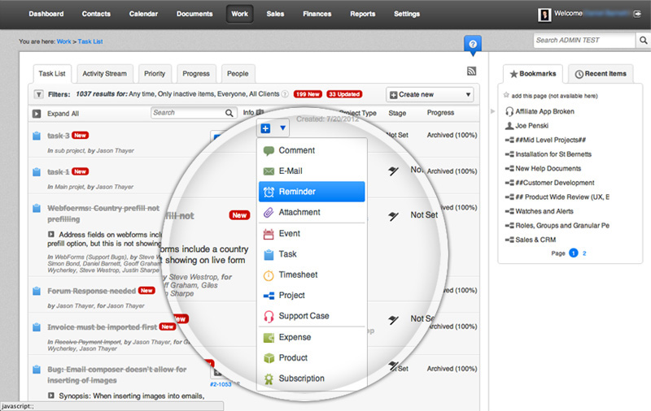Switch to Activity Stream tab
Screen dimensions: 651x411
tap(105, 74)
